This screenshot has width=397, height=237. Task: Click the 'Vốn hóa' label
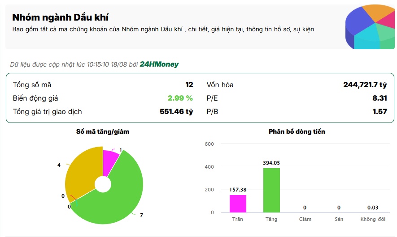[220, 85]
